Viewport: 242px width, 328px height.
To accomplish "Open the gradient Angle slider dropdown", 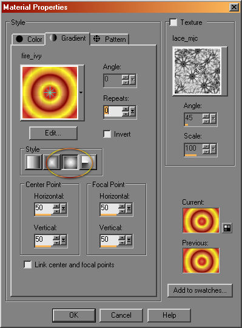I will click(x=132, y=80).
